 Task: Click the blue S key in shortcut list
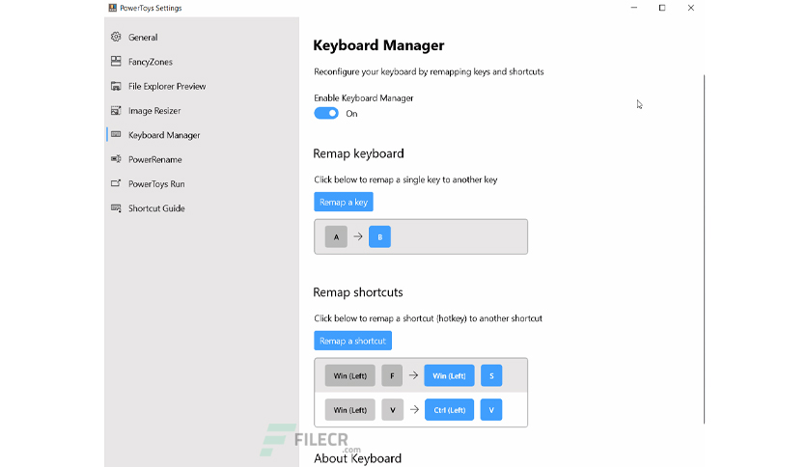491,375
